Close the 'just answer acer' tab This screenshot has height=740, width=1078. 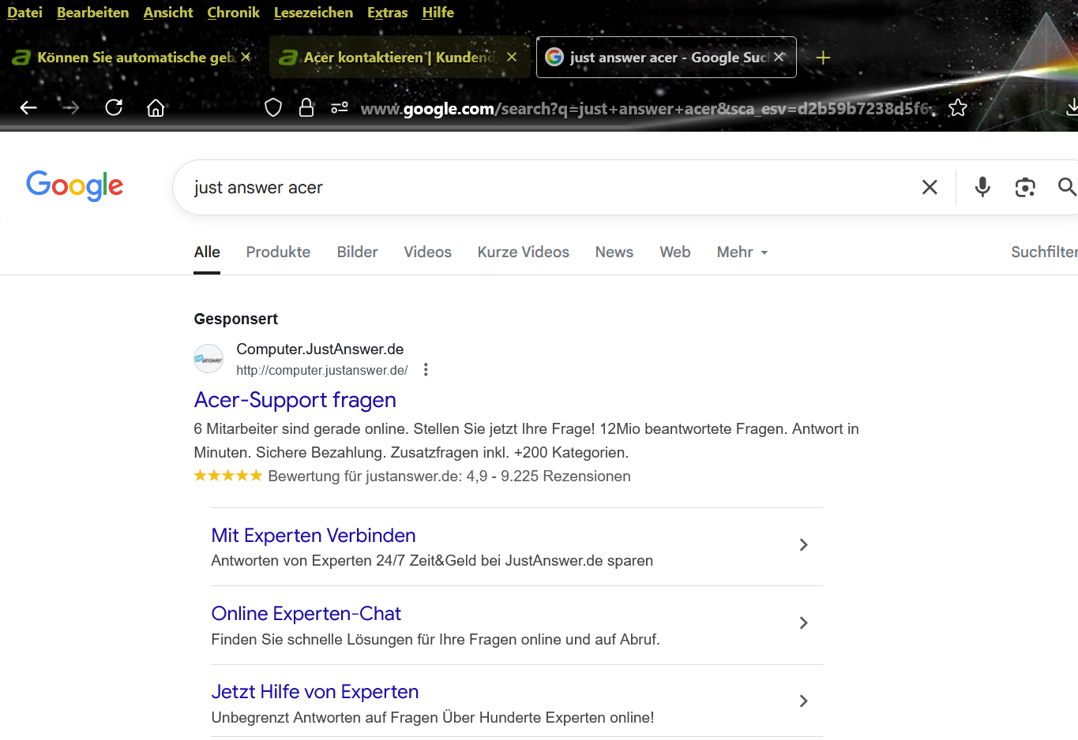(779, 57)
